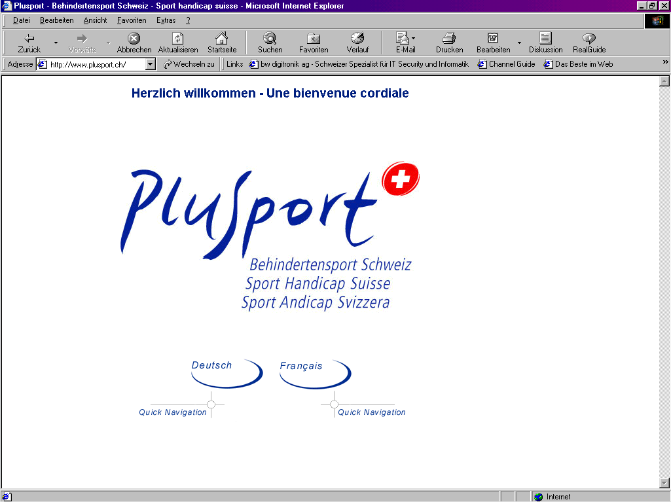671x502 pixels.
Task: Open the Quick Navigation link under Deutsch
Action: click(172, 412)
